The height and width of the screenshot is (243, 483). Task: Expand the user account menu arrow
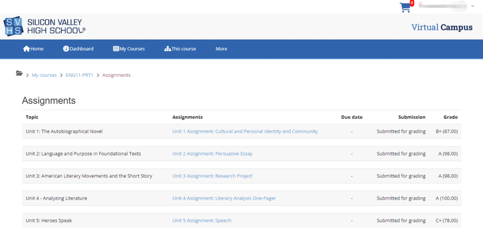472,6
